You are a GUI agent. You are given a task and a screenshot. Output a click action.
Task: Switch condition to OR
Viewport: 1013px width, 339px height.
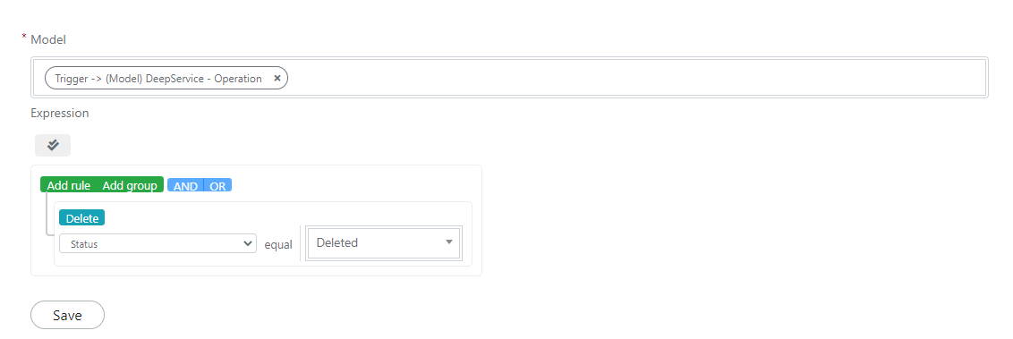[x=217, y=185]
